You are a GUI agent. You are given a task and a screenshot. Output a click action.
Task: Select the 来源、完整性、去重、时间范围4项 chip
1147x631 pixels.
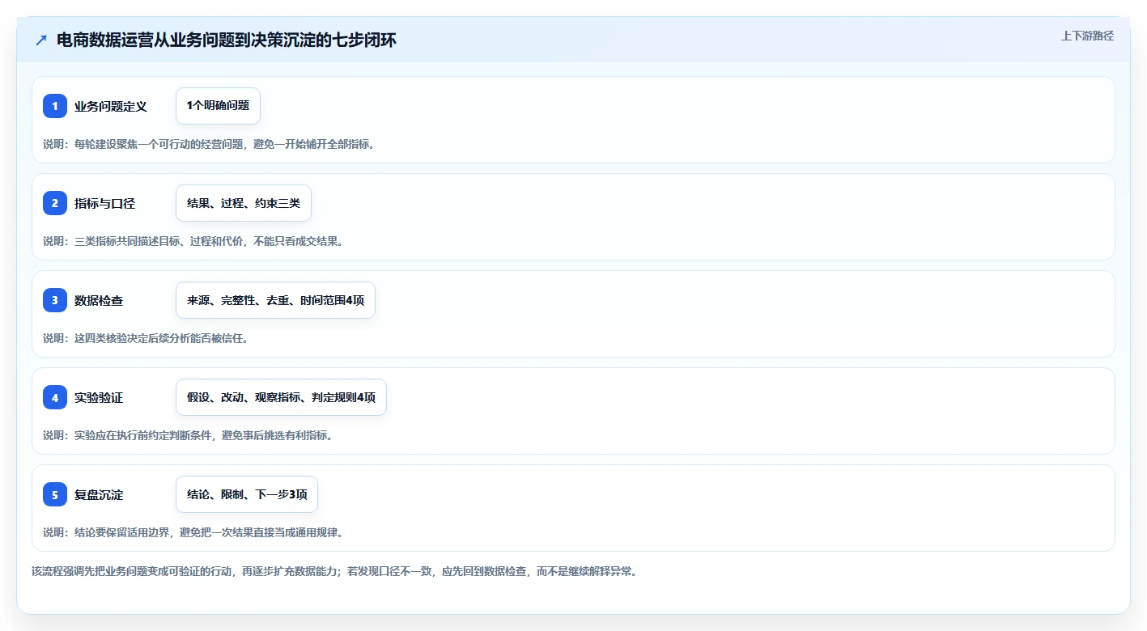coord(275,300)
